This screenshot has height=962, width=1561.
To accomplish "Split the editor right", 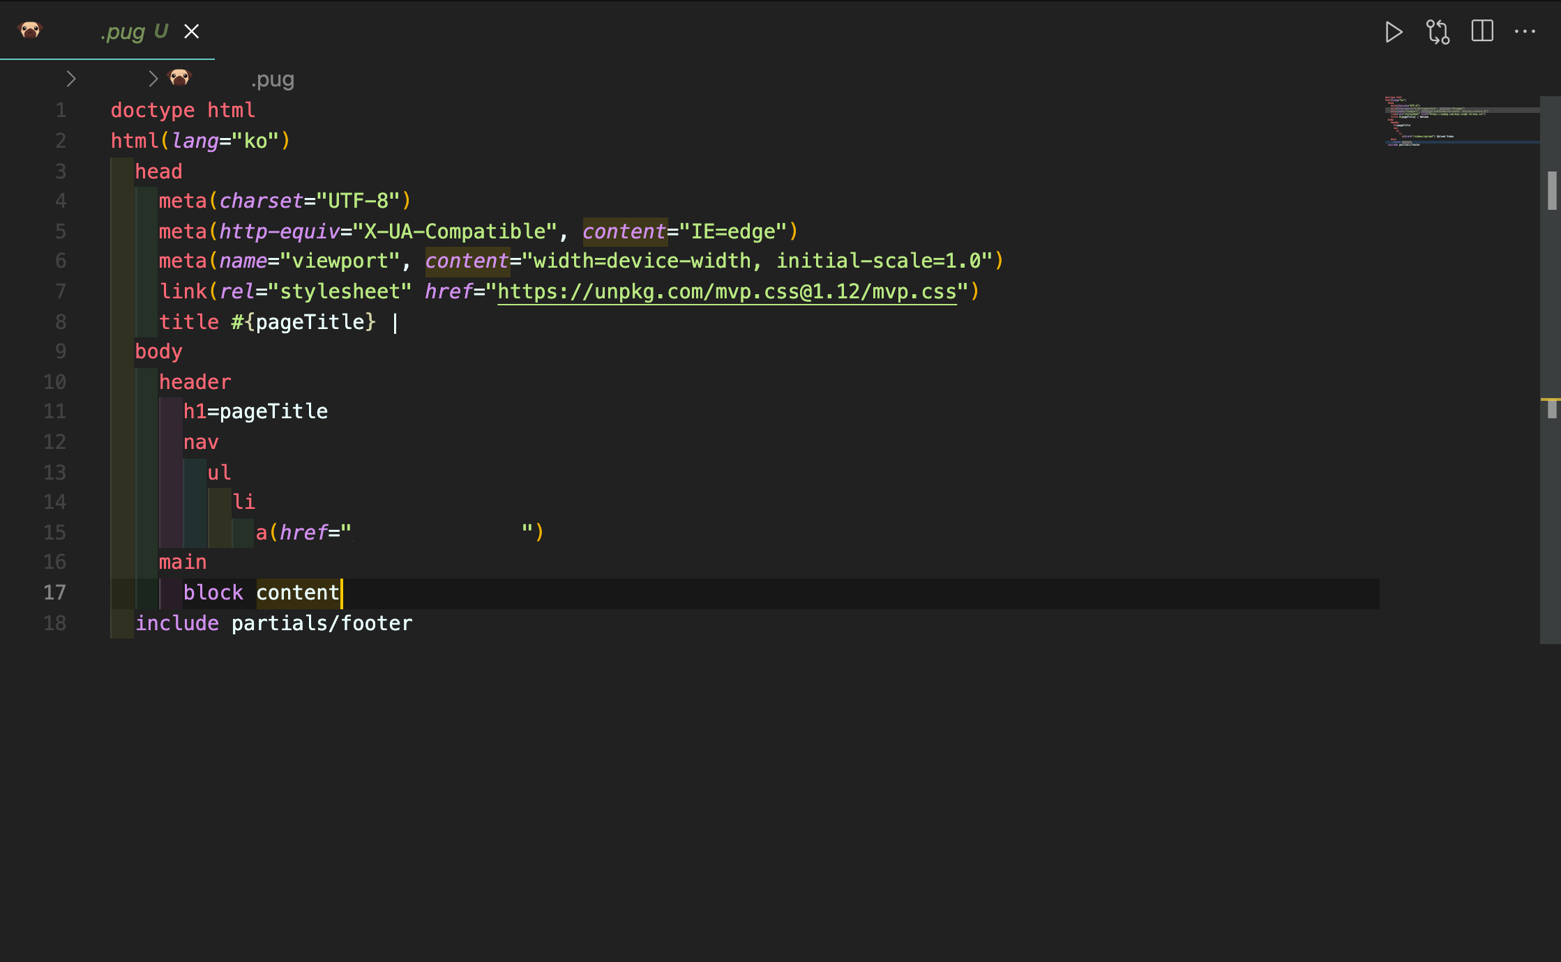I will tap(1482, 31).
